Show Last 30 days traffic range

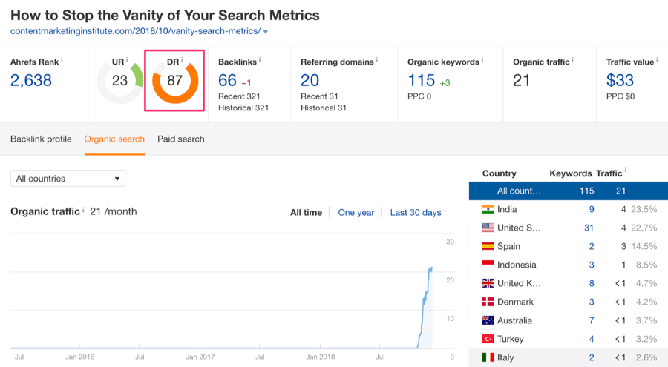tap(416, 213)
